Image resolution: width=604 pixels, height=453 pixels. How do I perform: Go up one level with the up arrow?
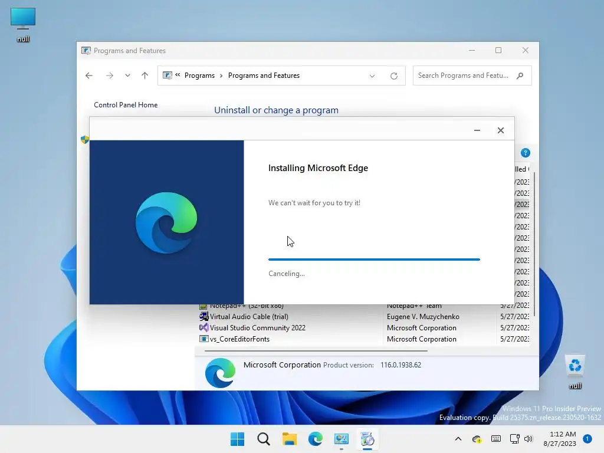tap(145, 75)
